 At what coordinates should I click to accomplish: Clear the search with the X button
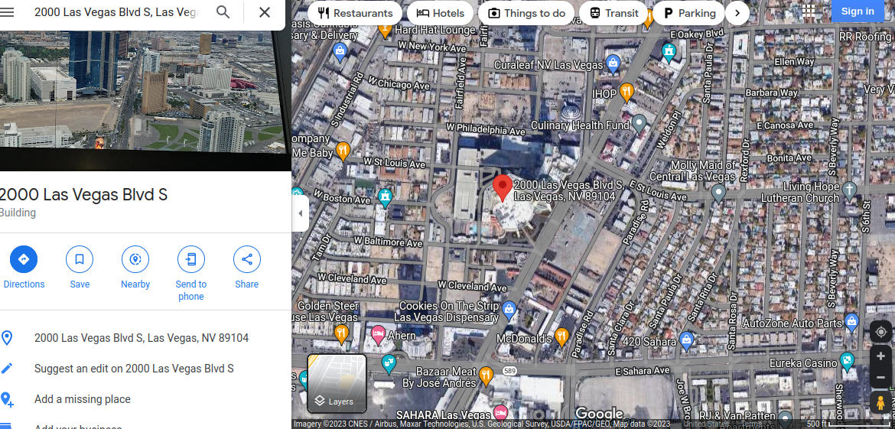coord(264,12)
